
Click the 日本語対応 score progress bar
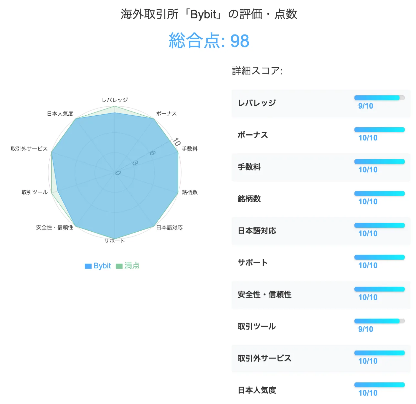click(x=380, y=225)
